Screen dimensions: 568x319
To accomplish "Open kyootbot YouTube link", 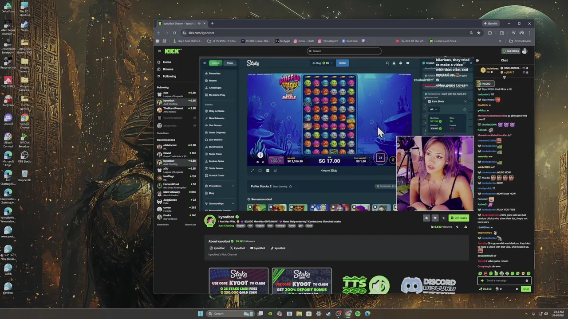I will point(258,248).
